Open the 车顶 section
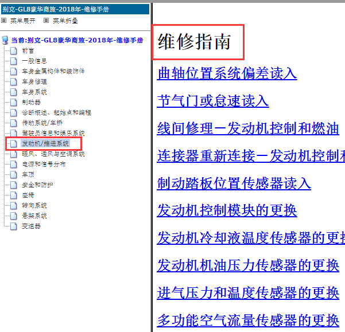 (28, 175)
